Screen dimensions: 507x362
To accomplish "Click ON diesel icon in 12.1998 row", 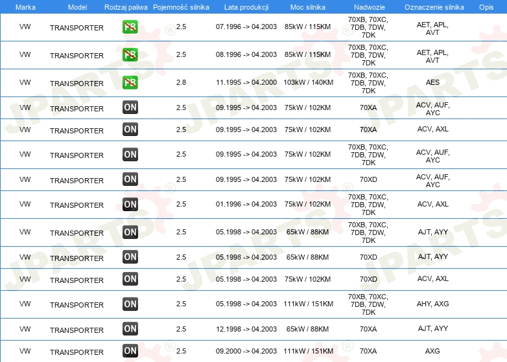I will click(130, 329).
